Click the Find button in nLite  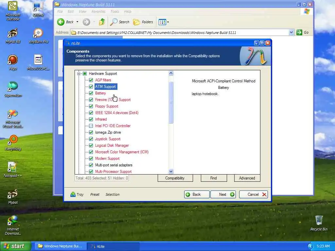pos(214,178)
